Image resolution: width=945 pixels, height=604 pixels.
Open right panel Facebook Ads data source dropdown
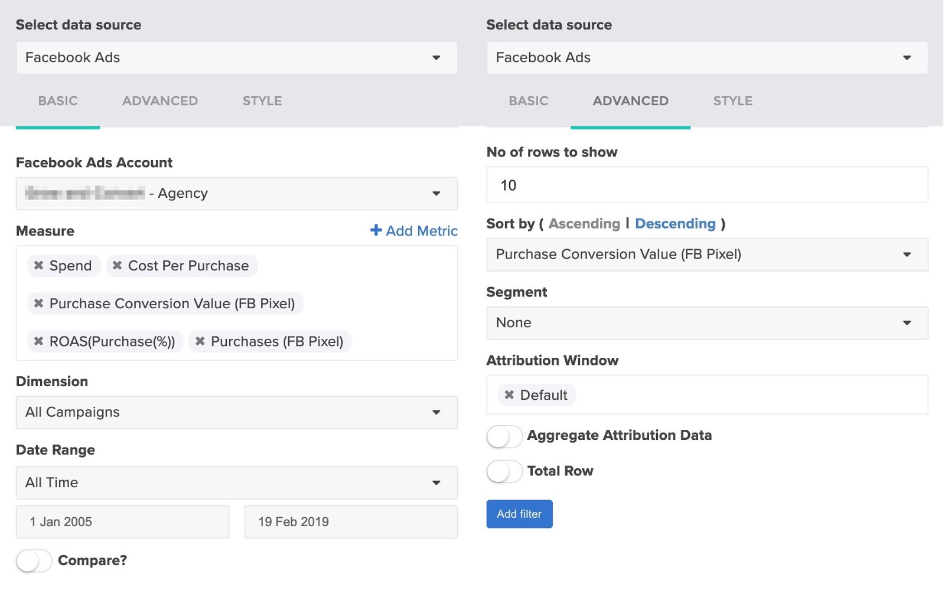point(707,58)
